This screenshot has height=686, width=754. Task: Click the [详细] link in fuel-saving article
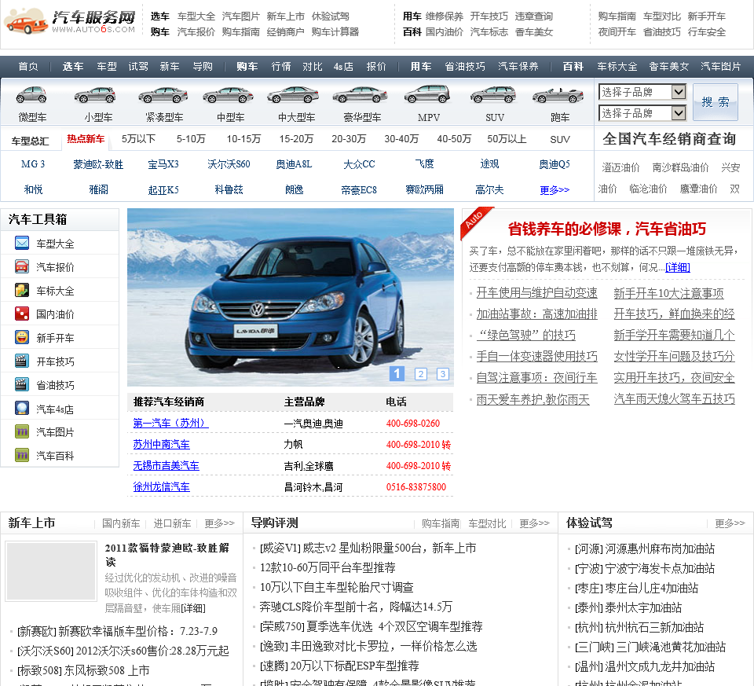tap(678, 267)
